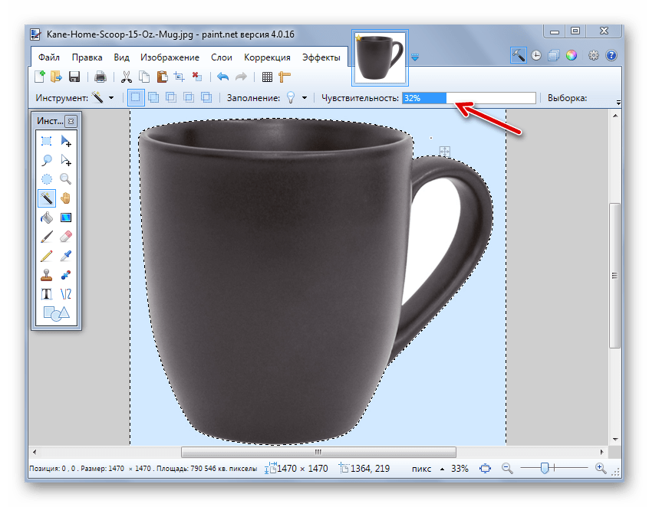The width and height of the screenshot is (649, 507).
Task: Click the zoom in magnifier button
Action: [x=600, y=468]
